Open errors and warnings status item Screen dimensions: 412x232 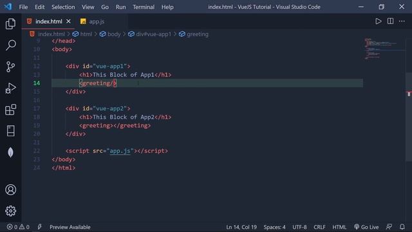point(18,227)
